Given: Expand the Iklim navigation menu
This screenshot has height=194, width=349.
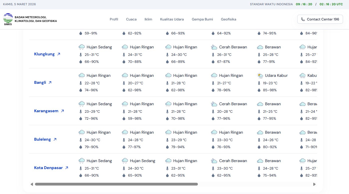Looking at the screenshot, I should pos(148,19).
